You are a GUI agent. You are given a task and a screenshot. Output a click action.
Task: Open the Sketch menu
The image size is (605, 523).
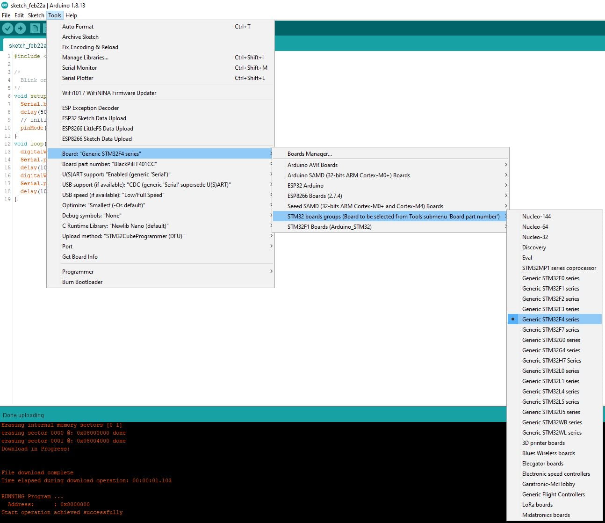point(36,15)
